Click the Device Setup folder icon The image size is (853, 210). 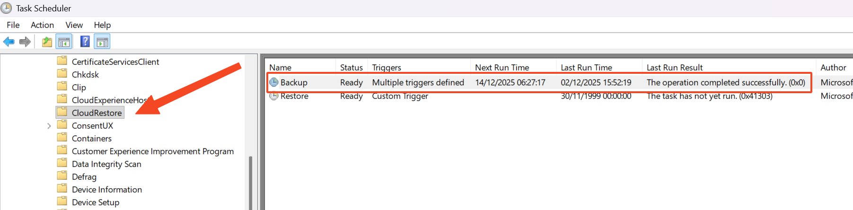click(62, 201)
